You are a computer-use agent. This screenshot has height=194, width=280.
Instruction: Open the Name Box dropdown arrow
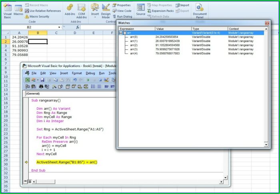(59, 27)
